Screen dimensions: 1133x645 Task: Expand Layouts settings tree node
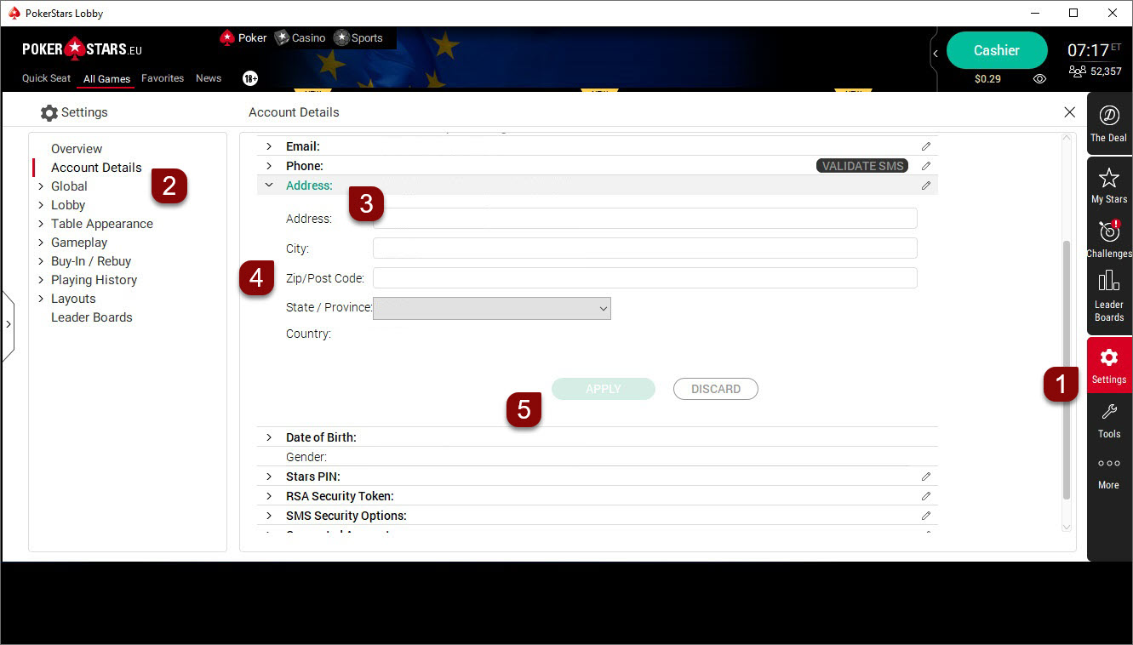click(x=40, y=299)
